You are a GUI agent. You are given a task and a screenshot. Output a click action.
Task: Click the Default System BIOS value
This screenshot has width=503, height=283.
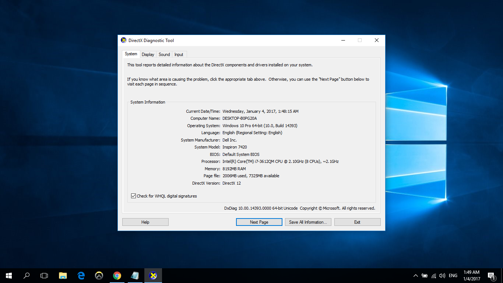click(241, 154)
